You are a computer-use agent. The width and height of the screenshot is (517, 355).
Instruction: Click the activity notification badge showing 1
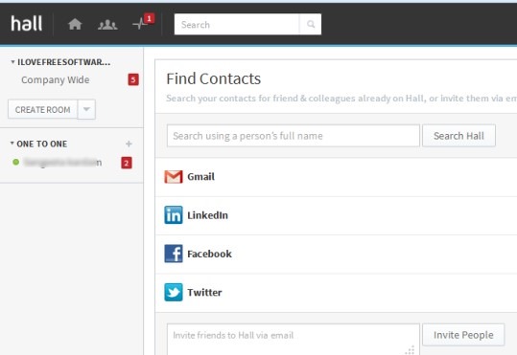click(149, 19)
